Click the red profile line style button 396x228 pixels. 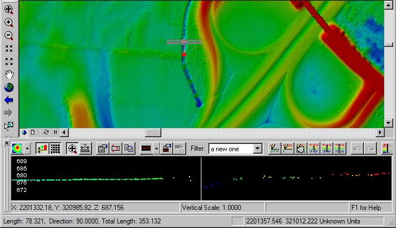pyautogui.click(x=146, y=148)
